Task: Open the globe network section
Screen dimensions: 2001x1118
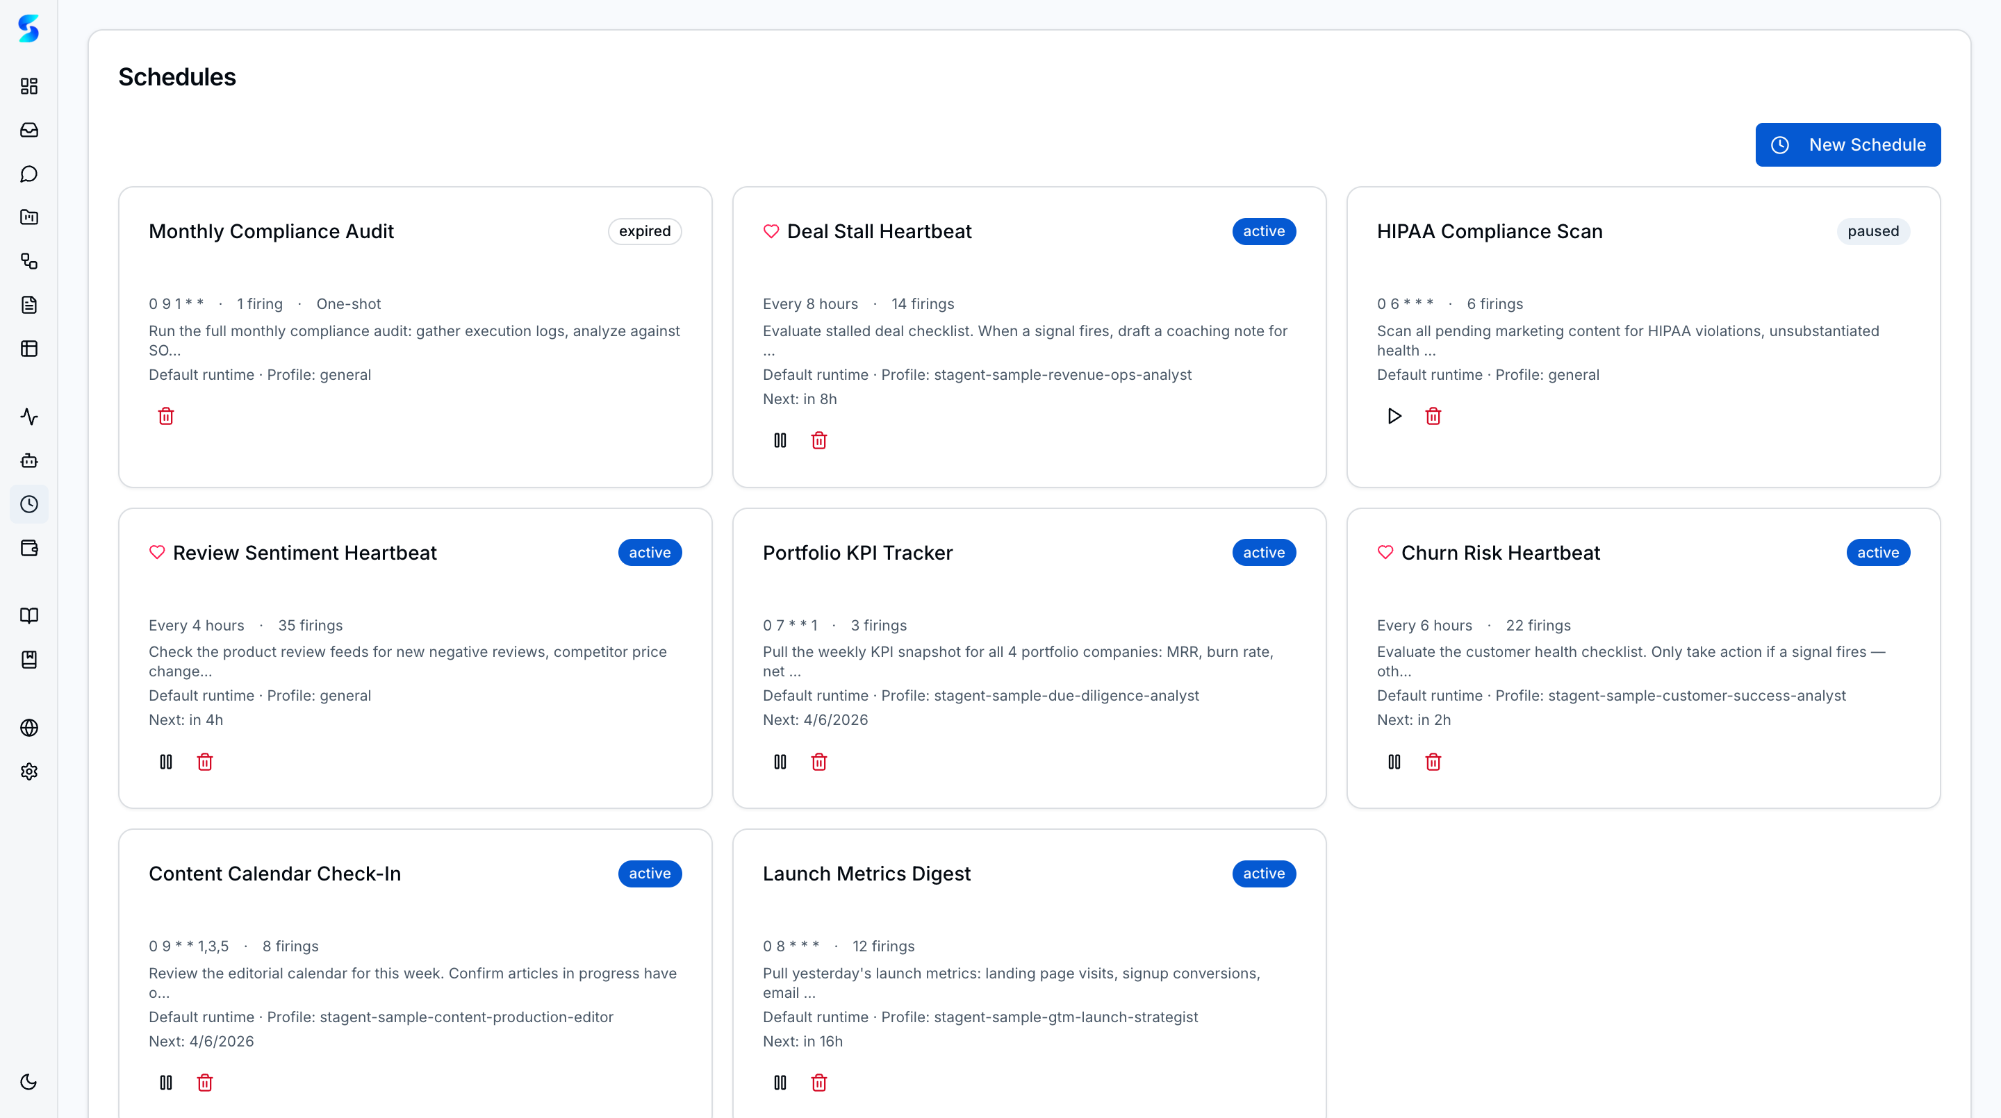Action: (x=28, y=728)
